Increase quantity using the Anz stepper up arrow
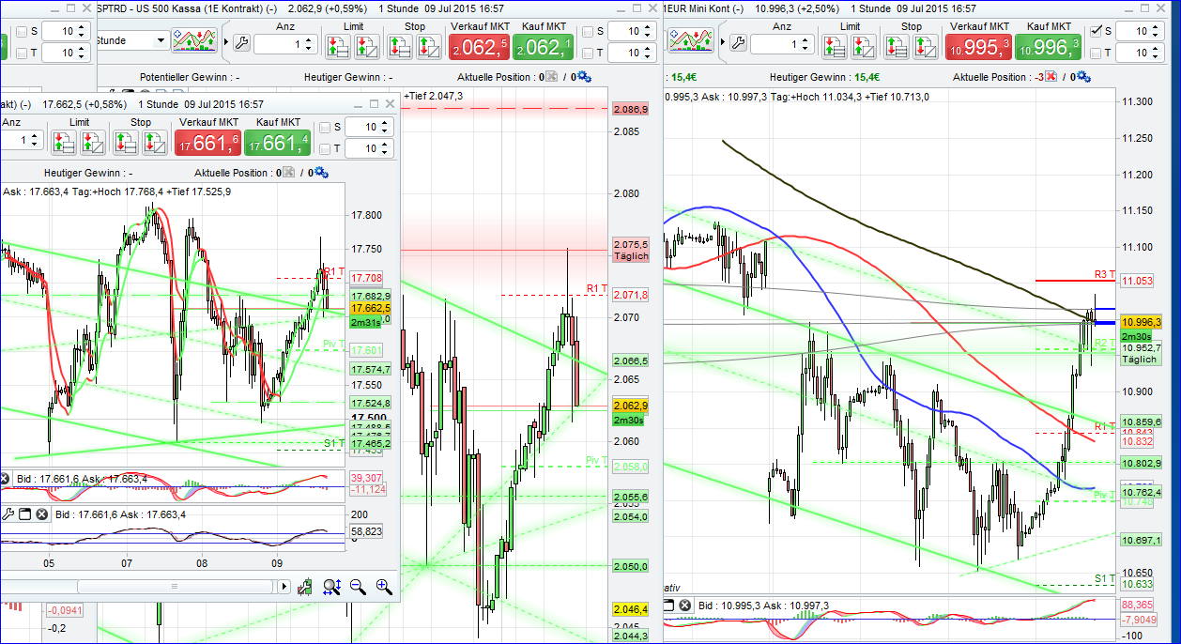1181x644 pixels. click(309, 38)
